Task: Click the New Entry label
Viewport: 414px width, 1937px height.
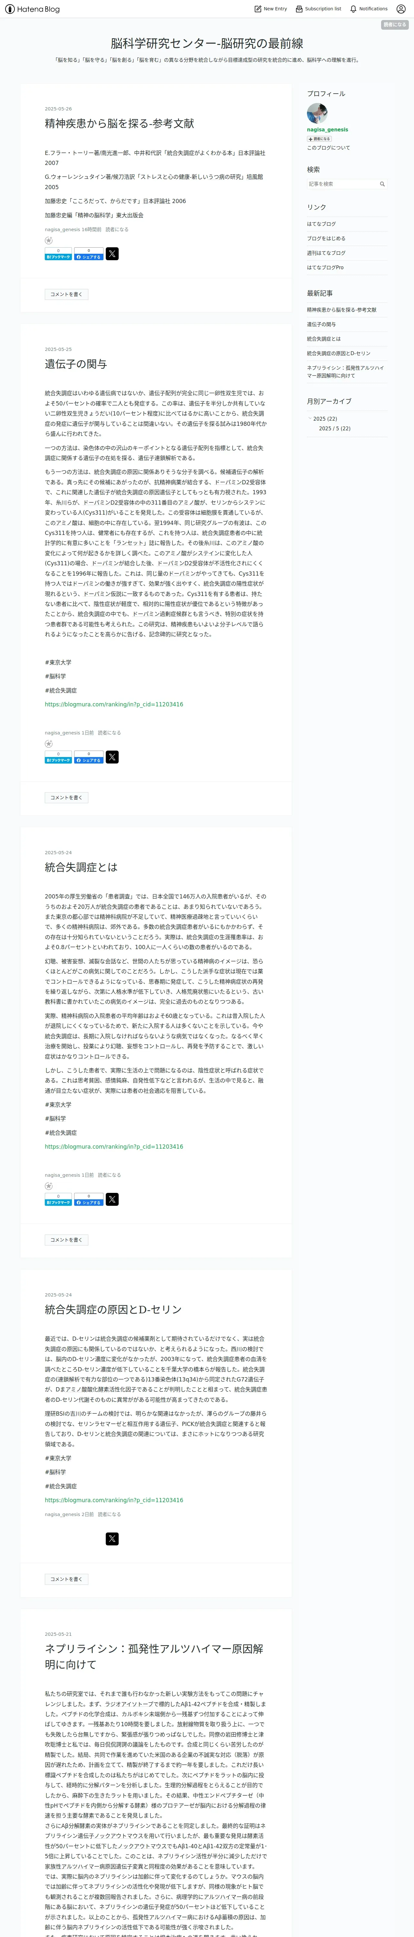Action: pyautogui.click(x=275, y=9)
